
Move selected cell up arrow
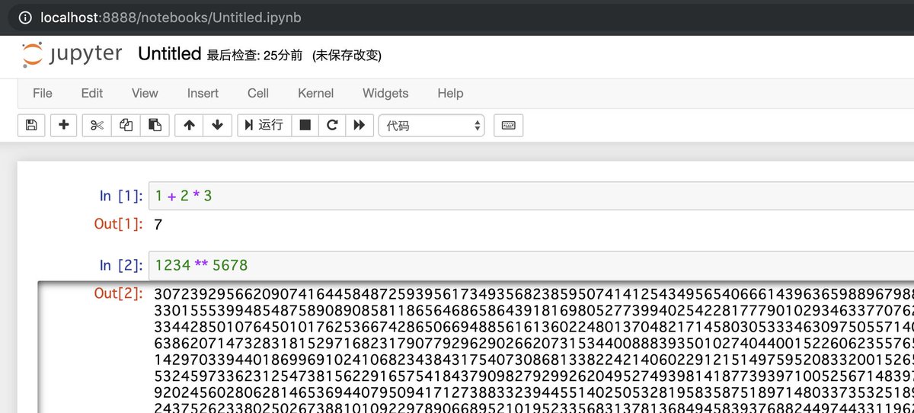point(189,125)
